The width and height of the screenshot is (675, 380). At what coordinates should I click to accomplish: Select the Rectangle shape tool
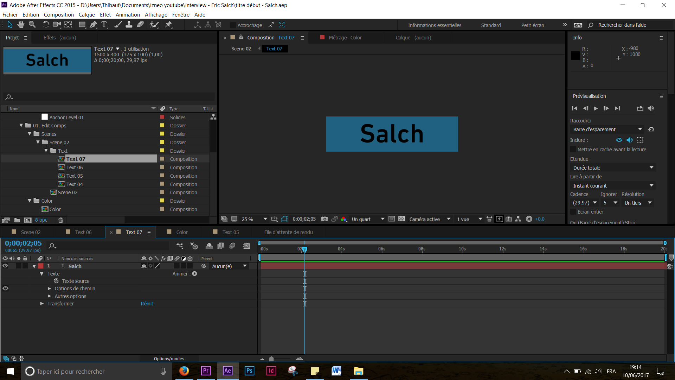(82, 25)
